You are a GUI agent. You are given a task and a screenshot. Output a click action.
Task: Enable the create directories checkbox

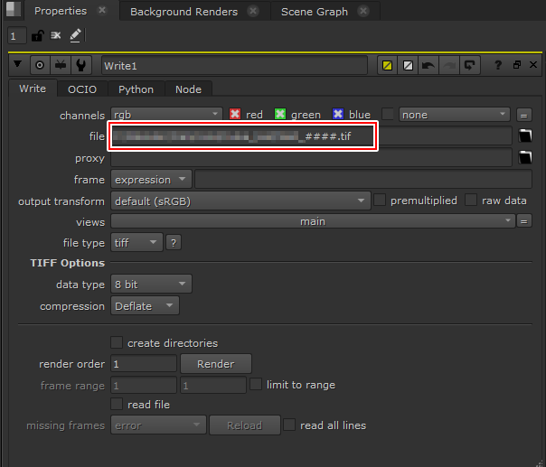[117, 343]
